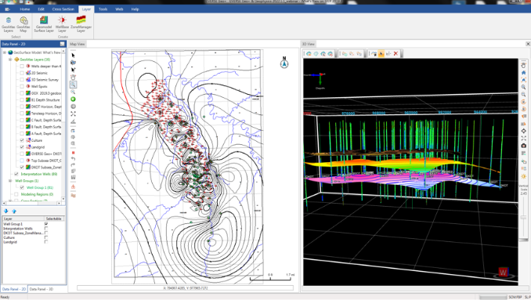The height and width of the screenshot is (300, 531).
Task: Click the zoom-in magnifier in 3D side toolbar
Action: click(523, 87)
